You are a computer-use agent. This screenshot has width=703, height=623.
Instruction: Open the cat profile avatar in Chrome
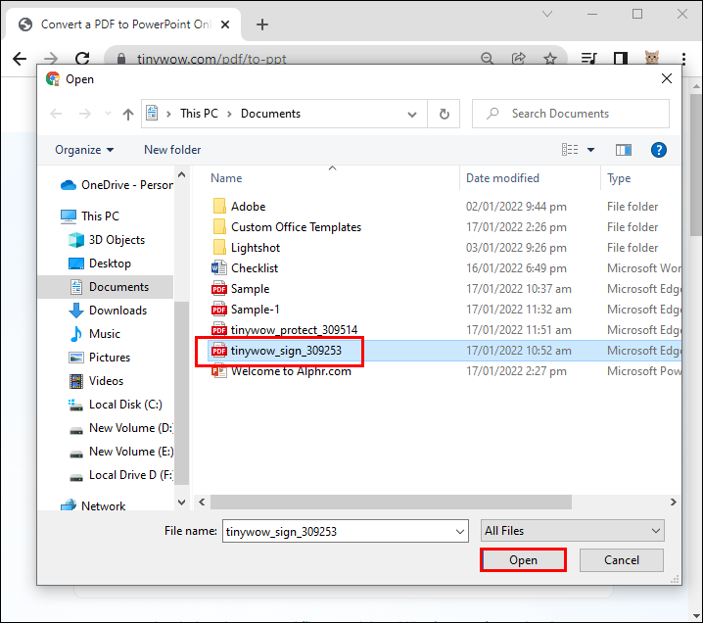pos(652,58)
